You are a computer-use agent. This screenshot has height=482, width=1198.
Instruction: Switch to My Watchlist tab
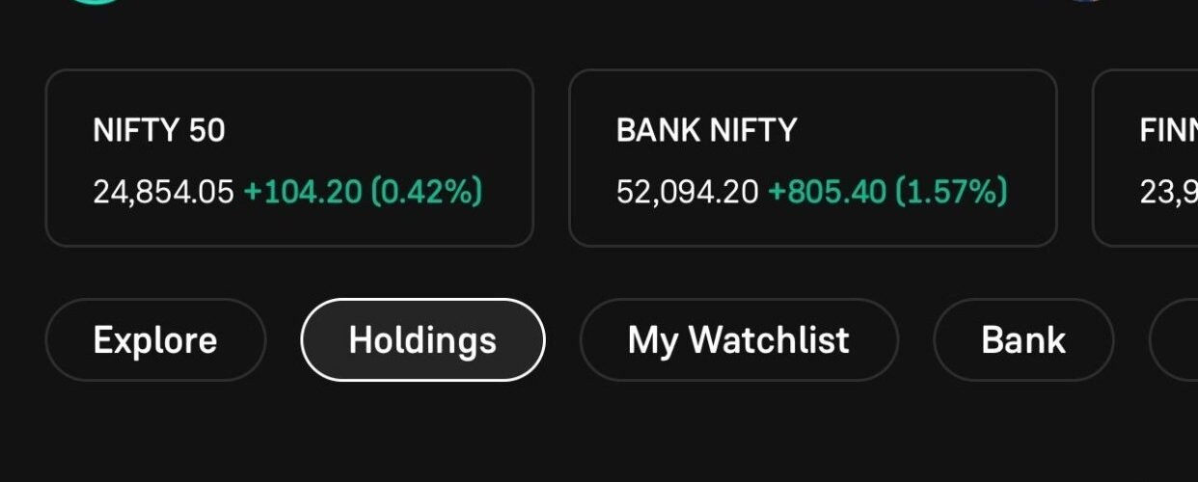tap(738, 340)
